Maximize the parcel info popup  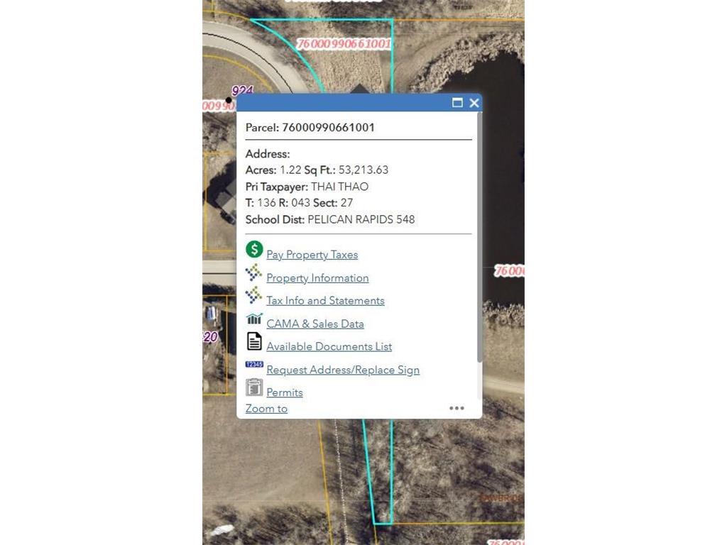coord(457,103)
